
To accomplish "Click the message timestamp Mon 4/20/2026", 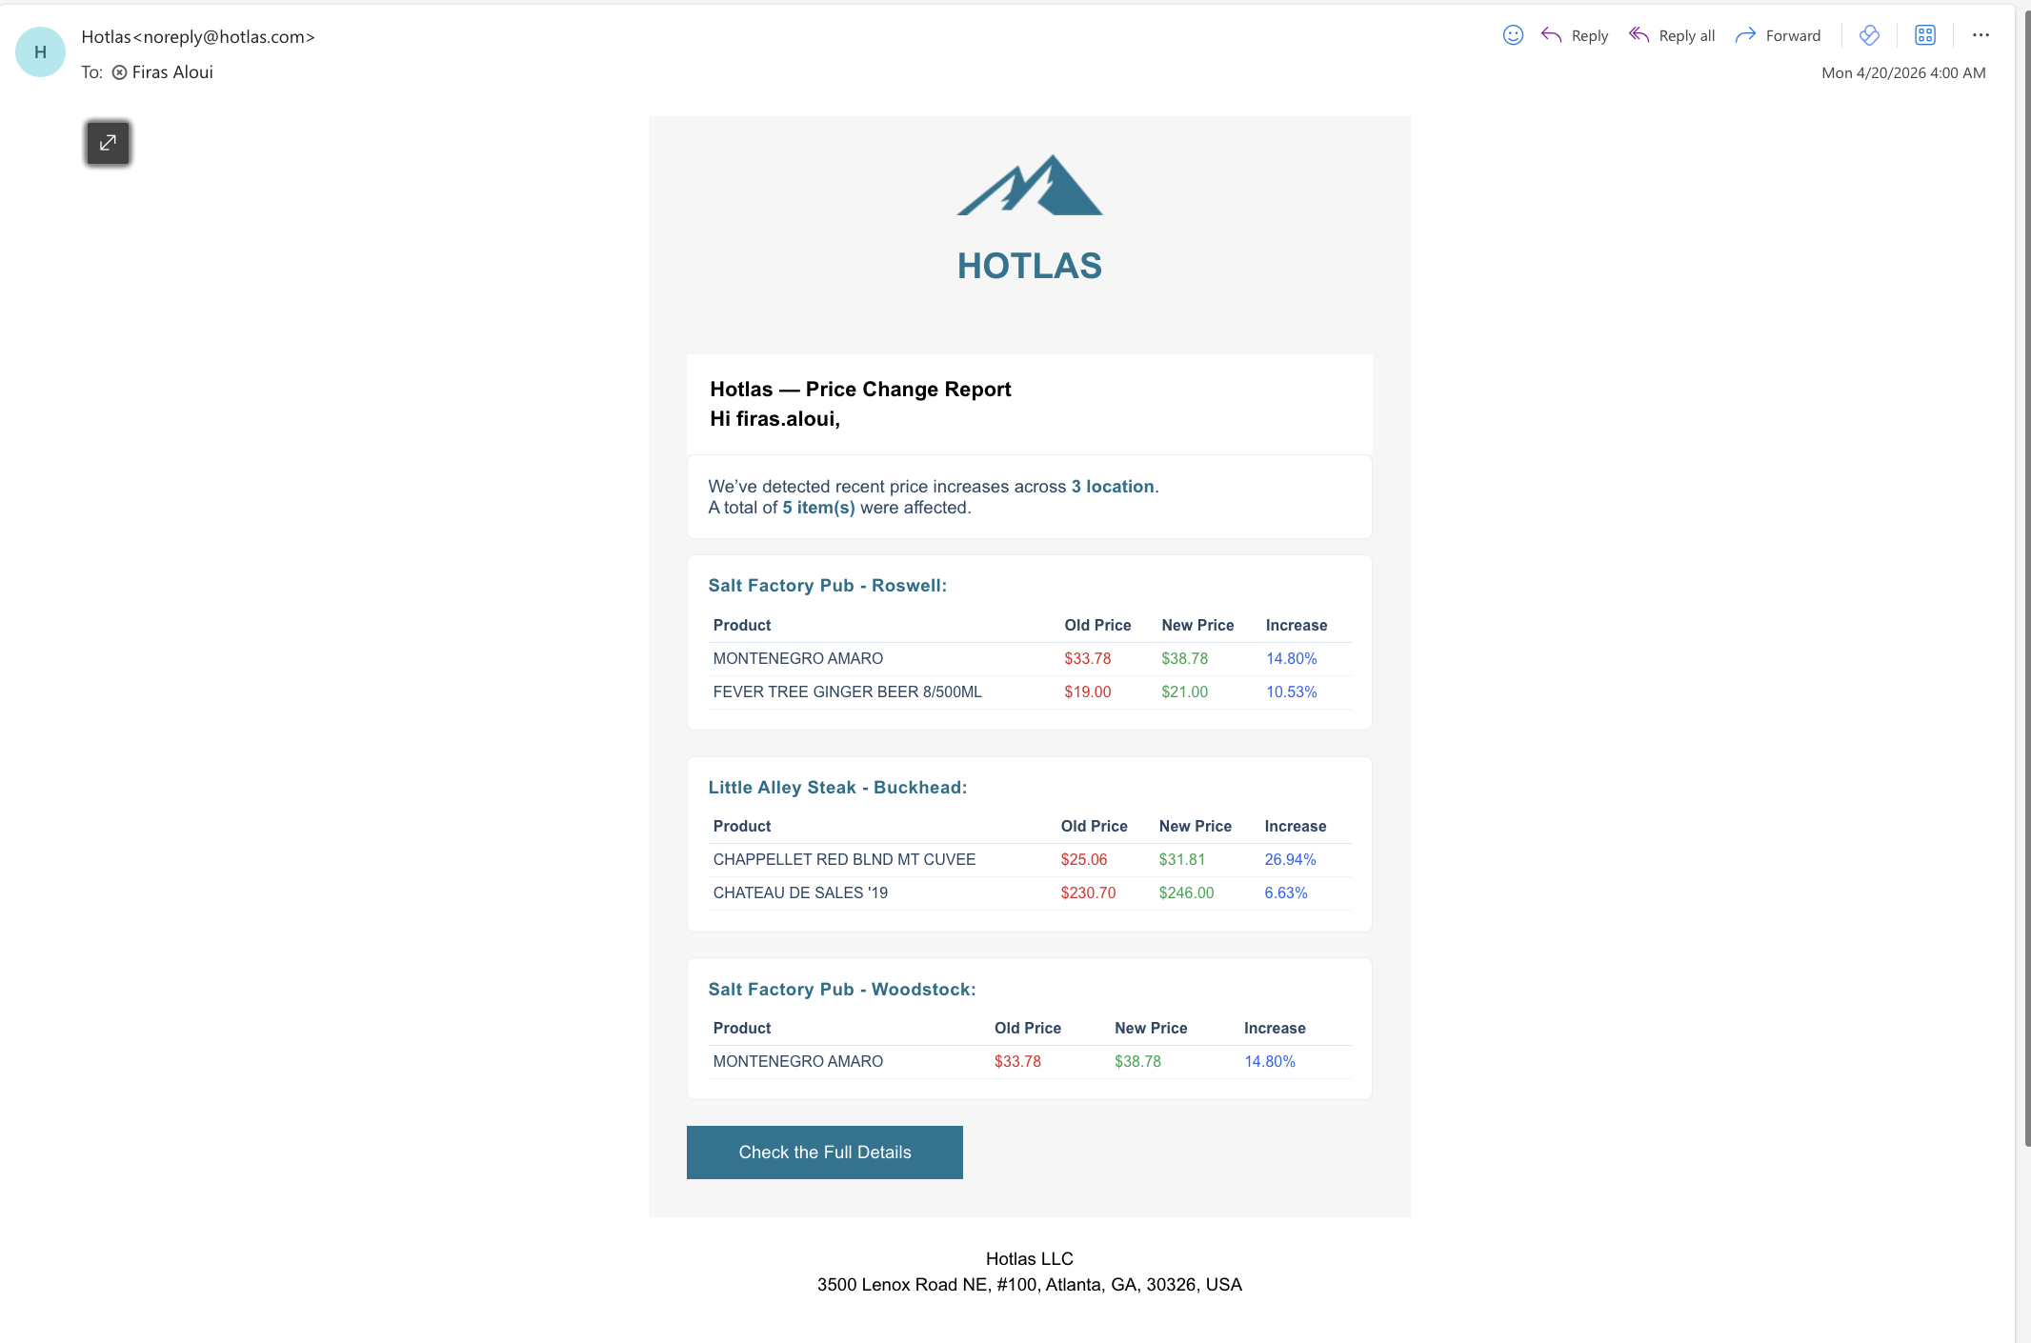I will tap(1901, 72).
